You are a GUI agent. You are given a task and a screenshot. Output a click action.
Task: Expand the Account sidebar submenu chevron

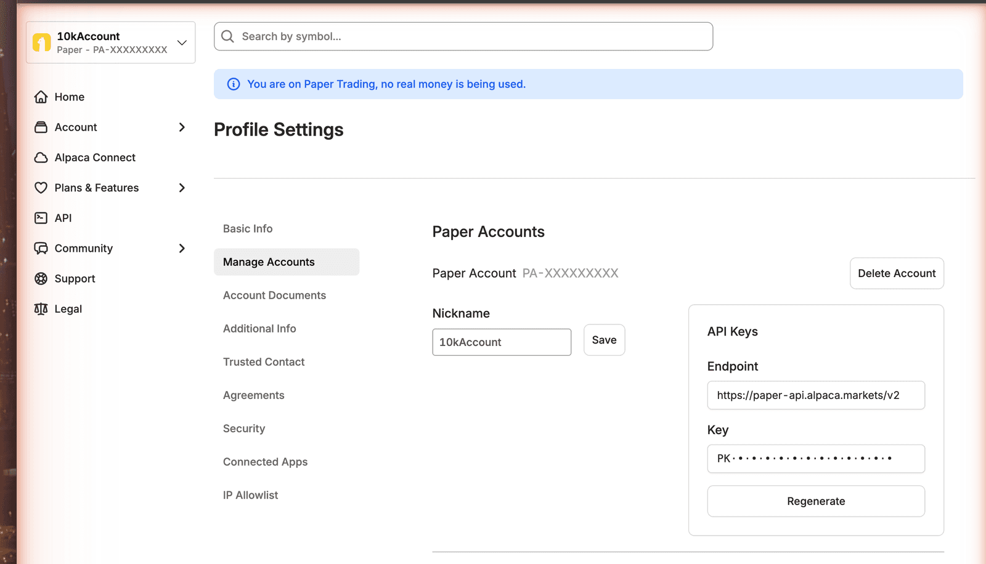[182, 127]
